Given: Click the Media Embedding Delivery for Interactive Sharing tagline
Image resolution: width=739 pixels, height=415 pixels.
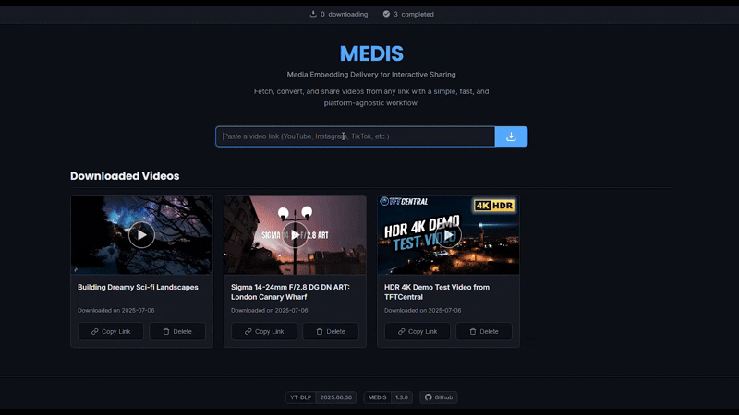Looking at the screenshot, I should (x=371, y=75).
